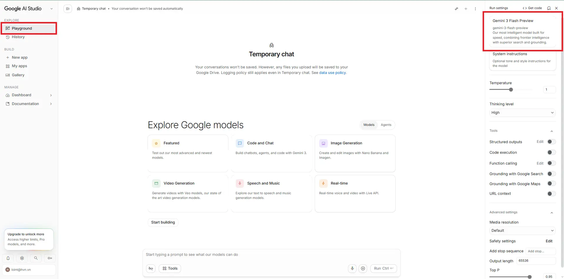Viewport: 564px width, 279px height.
Task: Open notifications bell icon
Action: (x=8, y=258)
